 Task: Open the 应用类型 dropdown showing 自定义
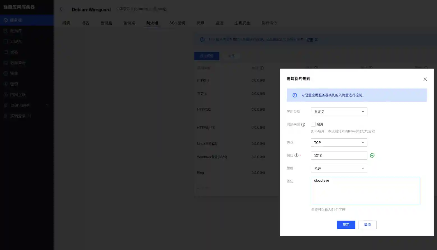[339, 111]
